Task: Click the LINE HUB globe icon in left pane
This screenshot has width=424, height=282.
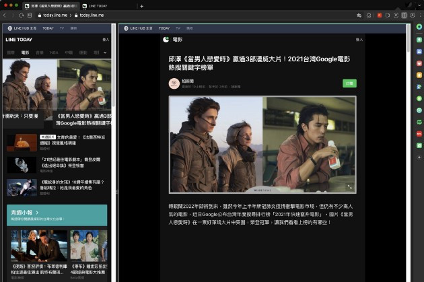Action: tap(9, 28)
